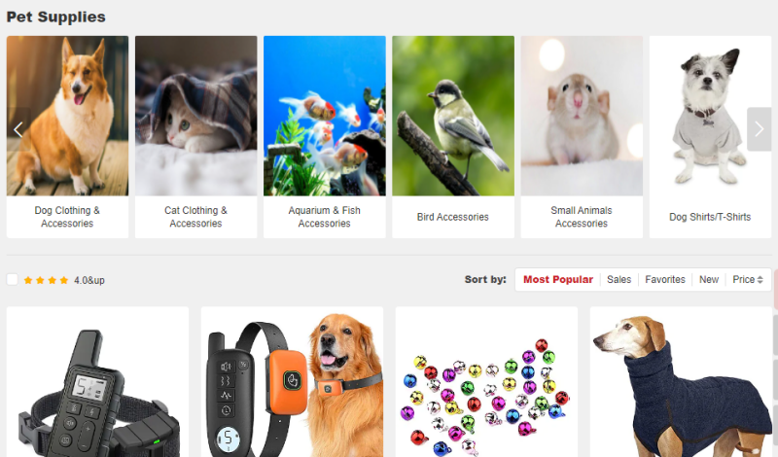This screenshot has height=457, width=778.
Task: Open the black dog training collar product
Action: (98, 382)
